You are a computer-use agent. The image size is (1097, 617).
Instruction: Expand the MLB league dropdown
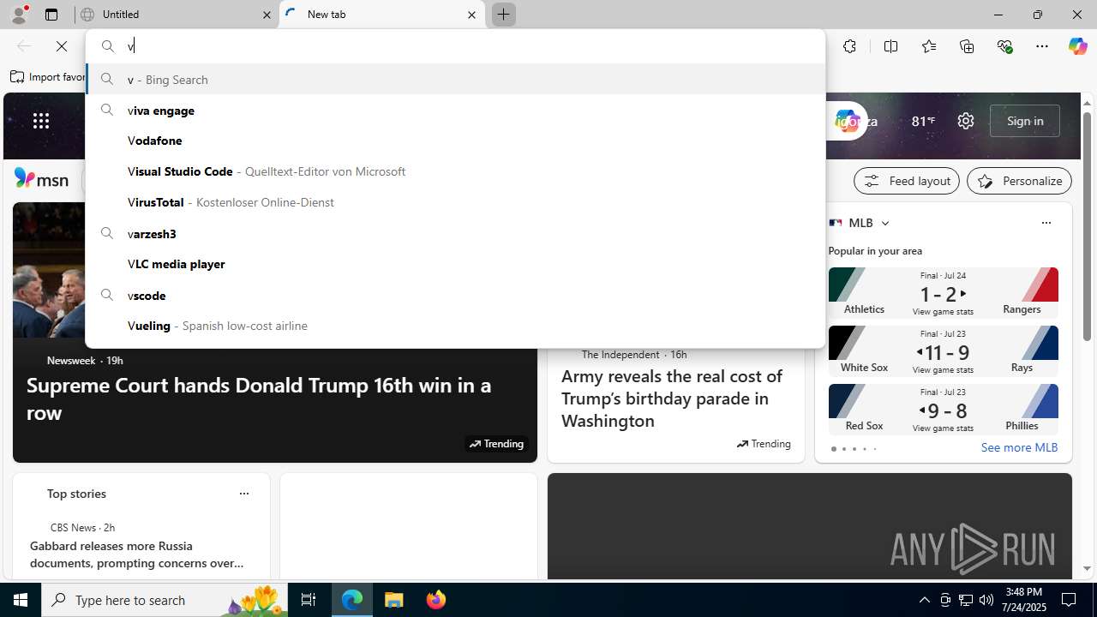(x=885, y=223)
